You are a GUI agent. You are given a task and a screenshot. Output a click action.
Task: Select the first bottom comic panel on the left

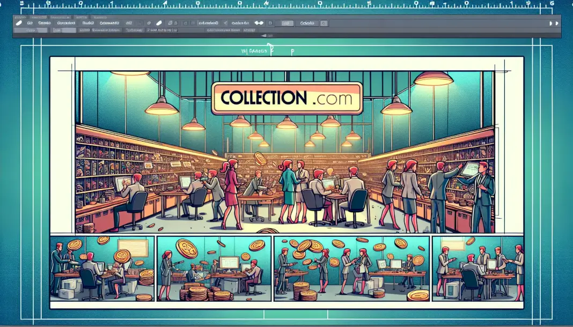(101, 268)
